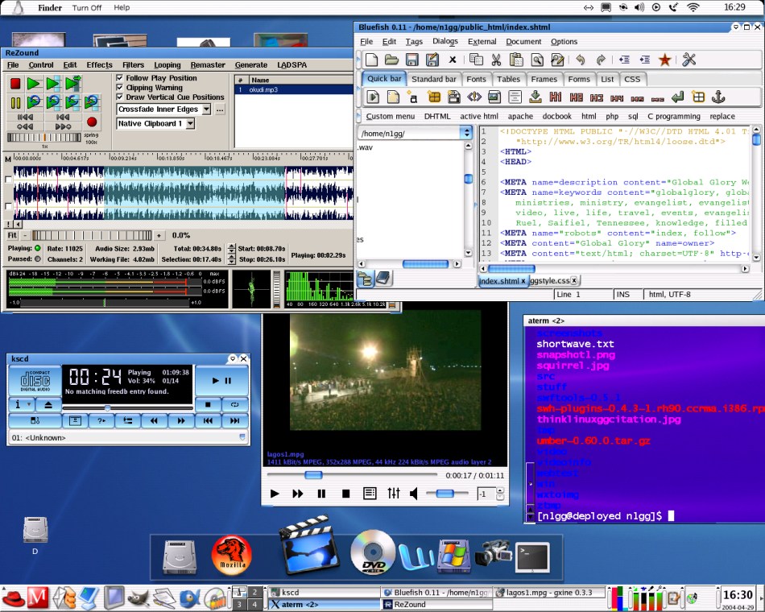Screen dimensions: 765x612
Task: Open the gxine mixer settings sliders icon
Action: [x=393, y=494]
